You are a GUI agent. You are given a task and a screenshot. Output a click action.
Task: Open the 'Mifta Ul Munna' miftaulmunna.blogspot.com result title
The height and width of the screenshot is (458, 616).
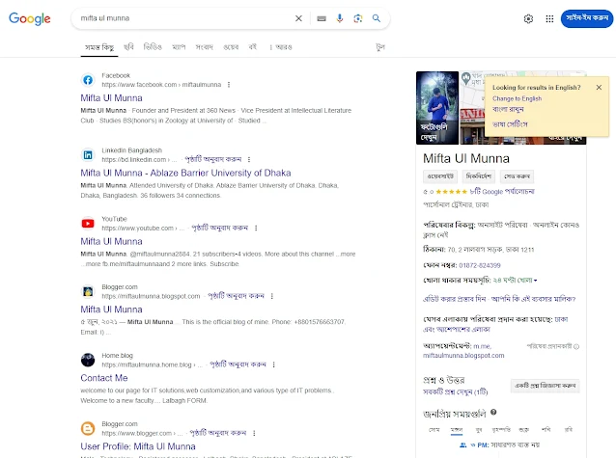pos(112,310)
